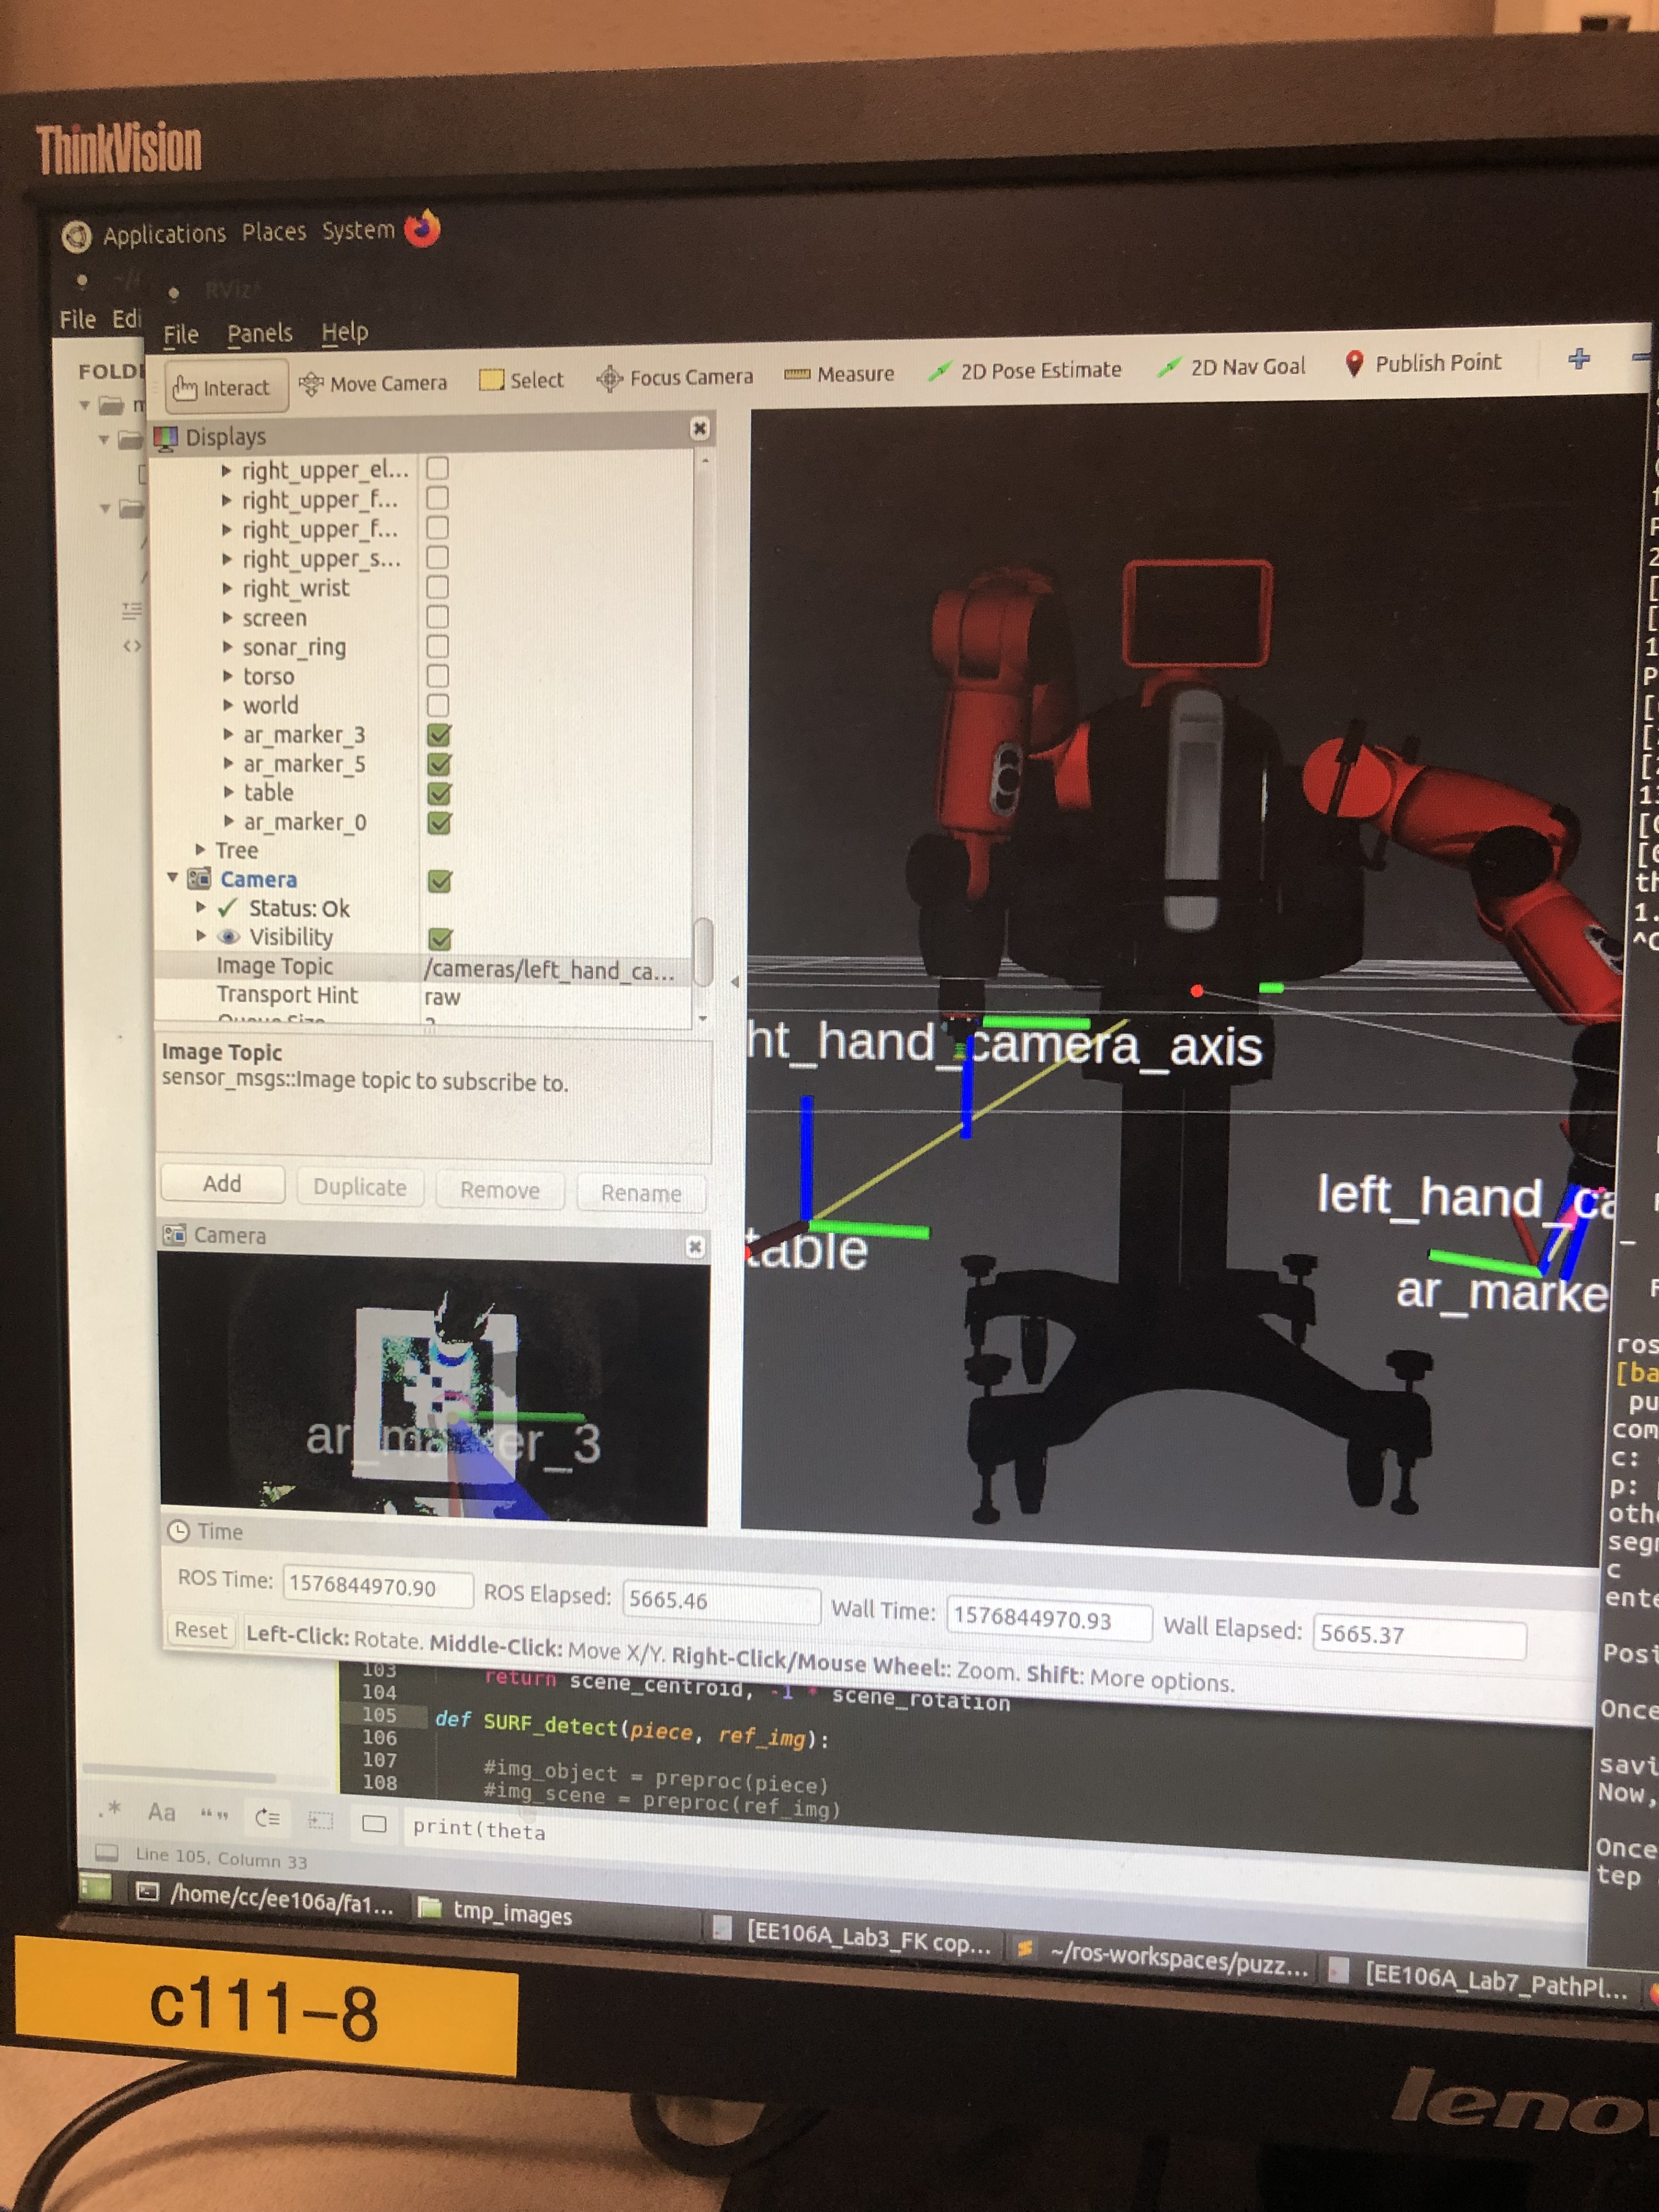Close the Camera panel
The image size is (1659, 2212).
(695, 1246)
